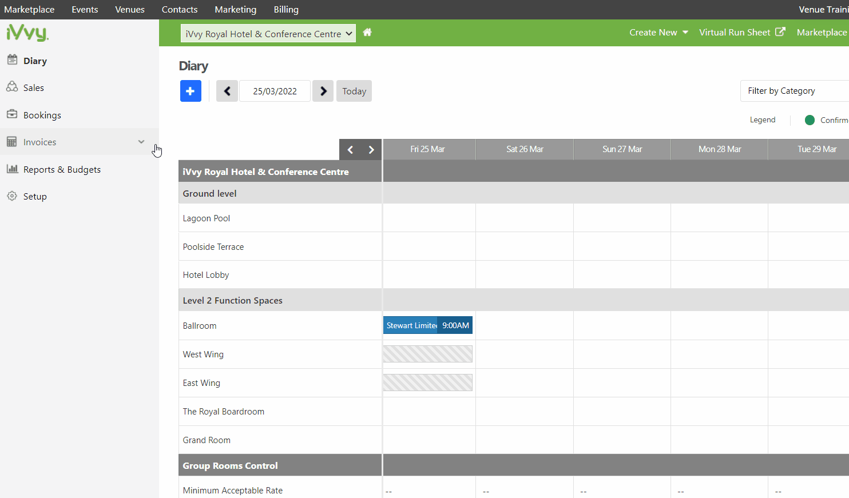849x498 pixels.
Task: Click the Sun 27 Mar column header
Action: (x=622, y=149)
